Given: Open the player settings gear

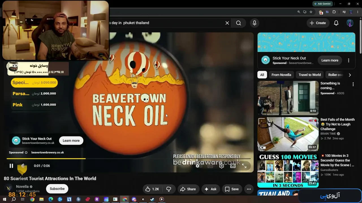Looking at the screenshot, I should [x=221, y=166].
